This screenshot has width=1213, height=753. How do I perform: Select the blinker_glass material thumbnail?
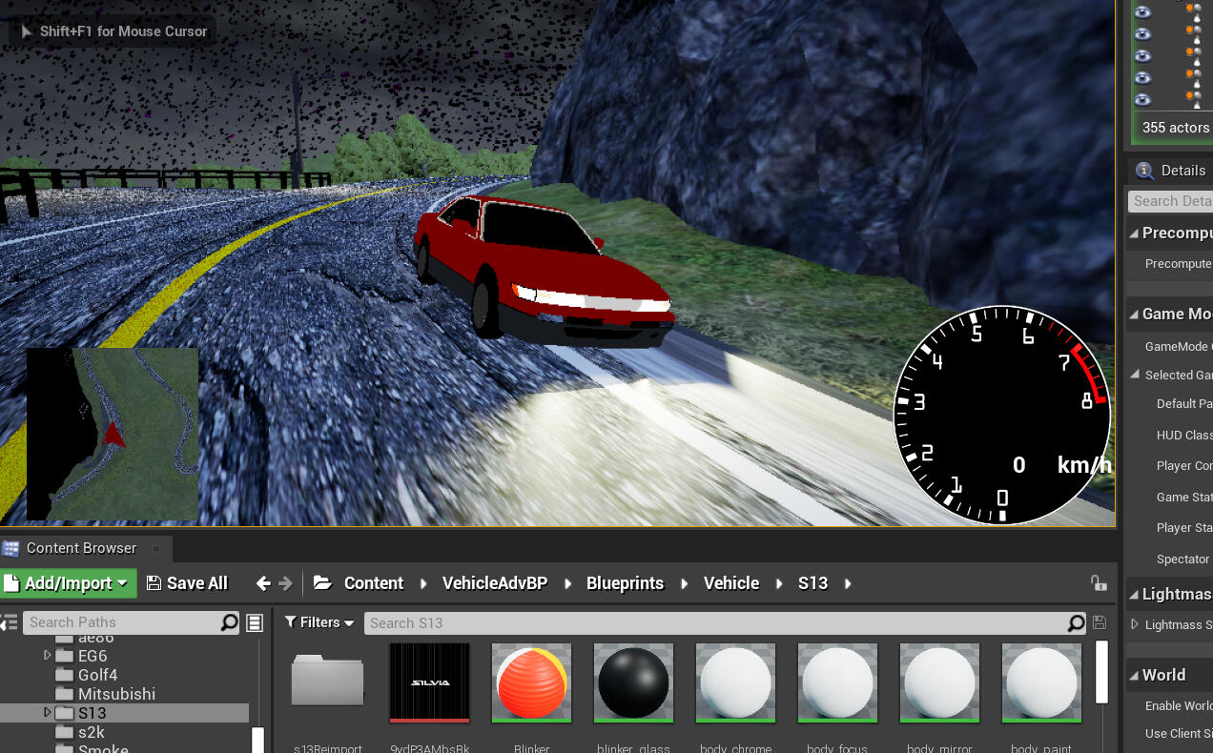633,682
